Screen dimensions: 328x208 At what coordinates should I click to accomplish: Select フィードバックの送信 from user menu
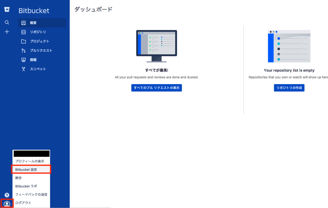tap(31, 195)
